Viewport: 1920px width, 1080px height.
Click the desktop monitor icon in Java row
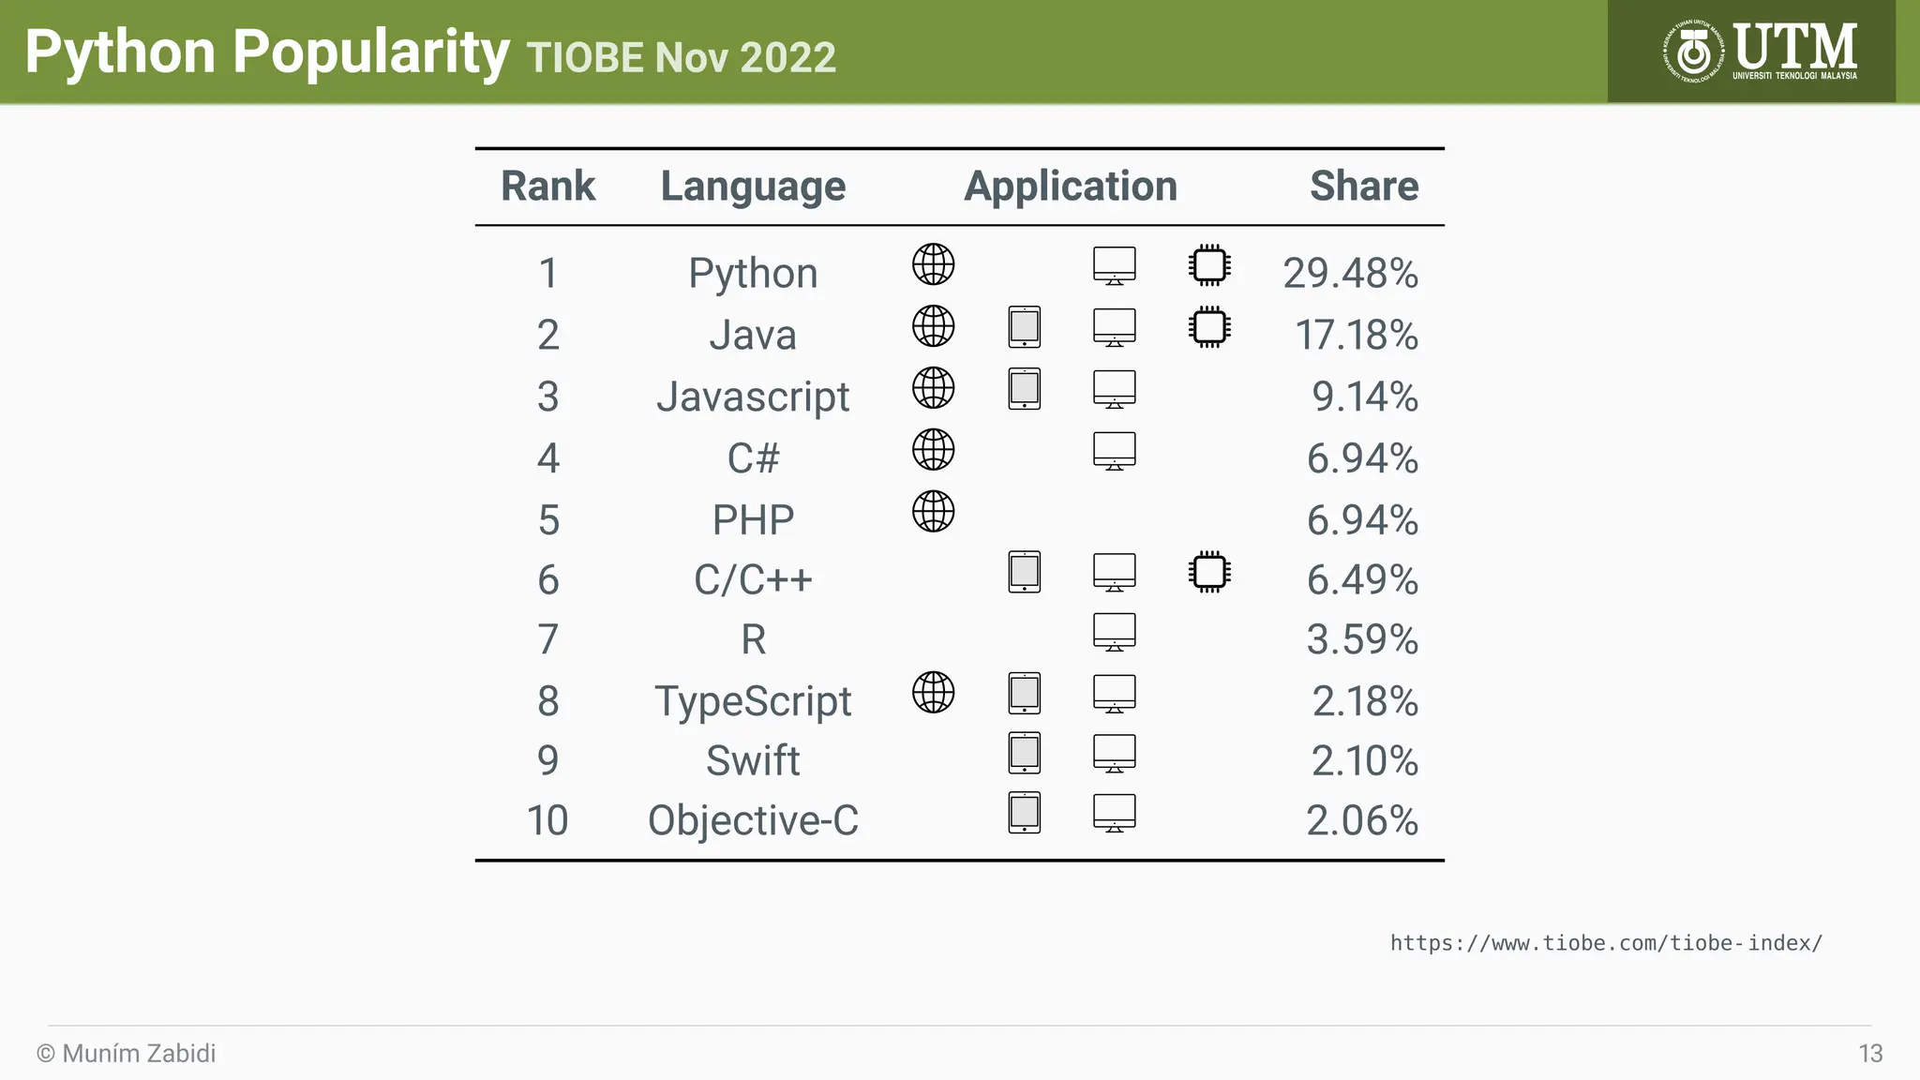(x=1115, y=327)
